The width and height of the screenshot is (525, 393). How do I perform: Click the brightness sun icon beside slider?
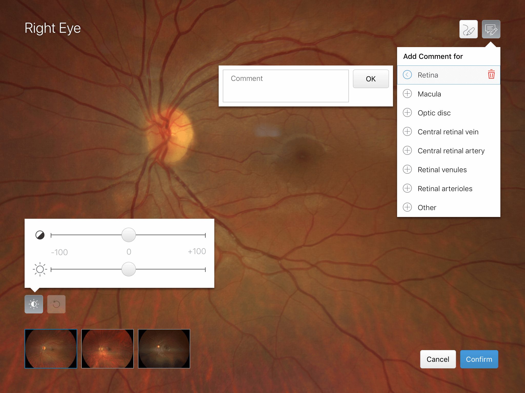click(40, 269)
